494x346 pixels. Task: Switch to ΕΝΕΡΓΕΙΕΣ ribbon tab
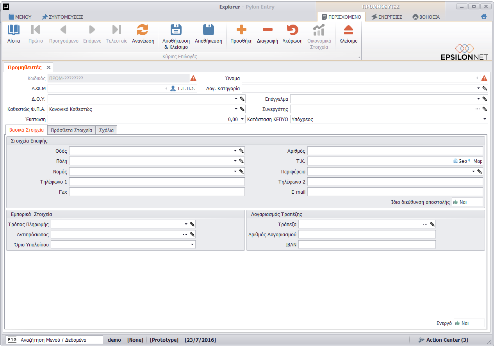pos(387,17)
